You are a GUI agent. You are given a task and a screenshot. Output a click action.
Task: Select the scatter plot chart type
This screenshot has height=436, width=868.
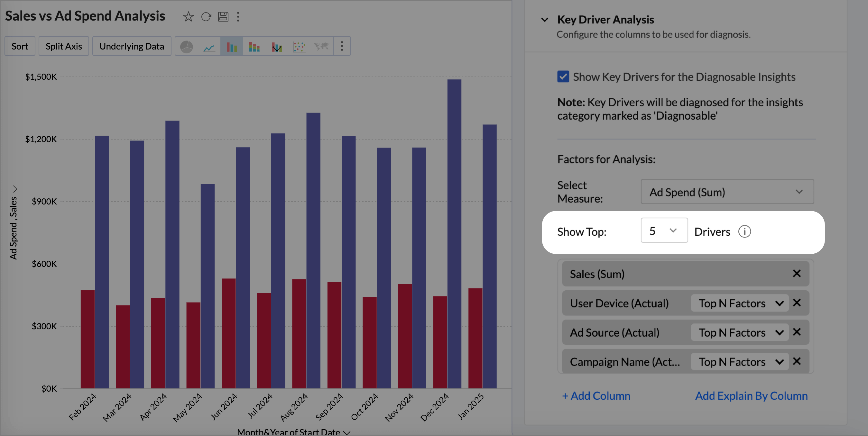pos(299,47)
